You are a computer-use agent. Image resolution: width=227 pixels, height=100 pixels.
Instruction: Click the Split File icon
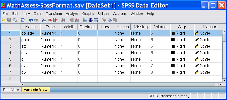tap(85, 20)
